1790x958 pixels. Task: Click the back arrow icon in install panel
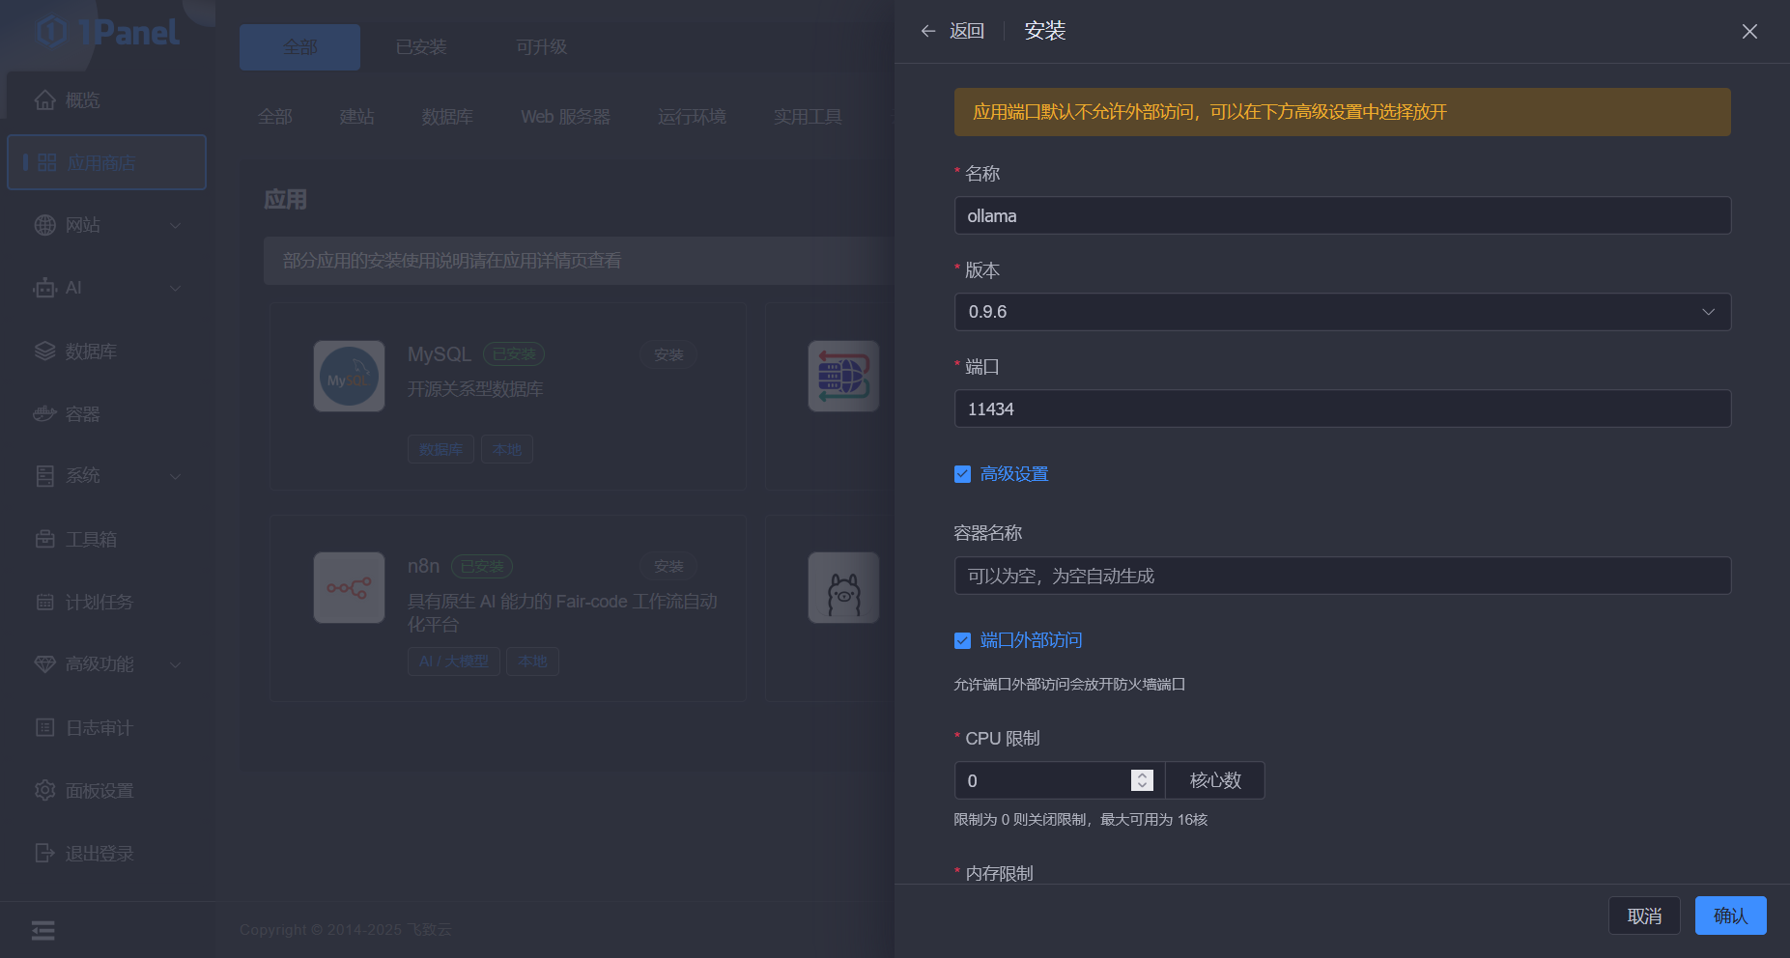tap(928, 31)
